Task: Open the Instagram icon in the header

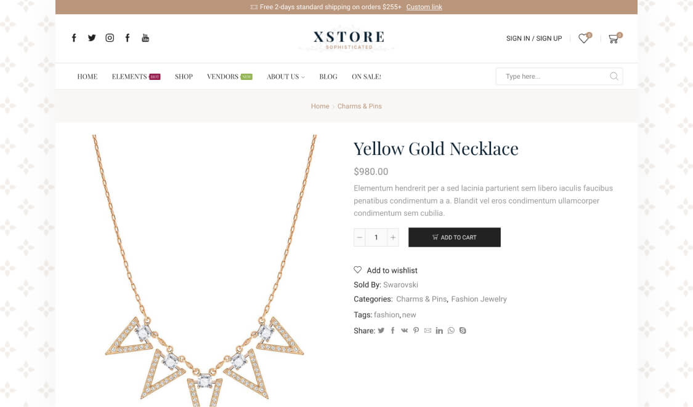Action: coord(110,38)
